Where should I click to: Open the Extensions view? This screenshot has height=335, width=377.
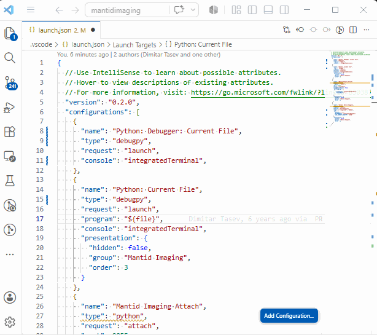tap(10, 132)
